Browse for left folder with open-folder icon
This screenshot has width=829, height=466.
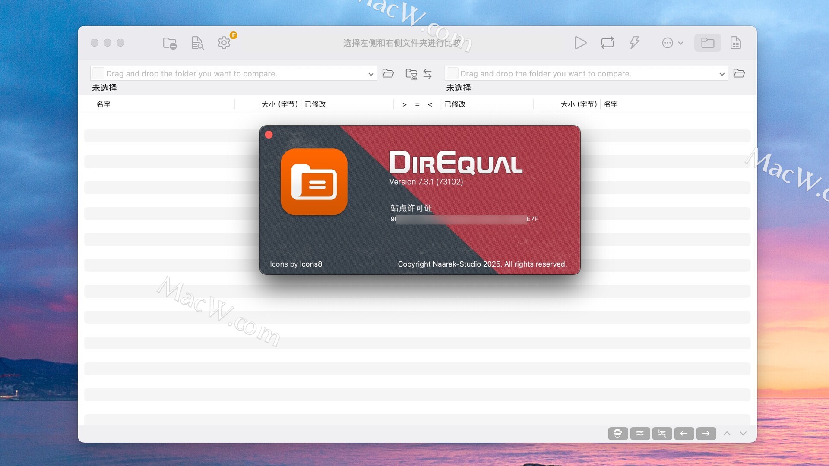pos(388,73)
